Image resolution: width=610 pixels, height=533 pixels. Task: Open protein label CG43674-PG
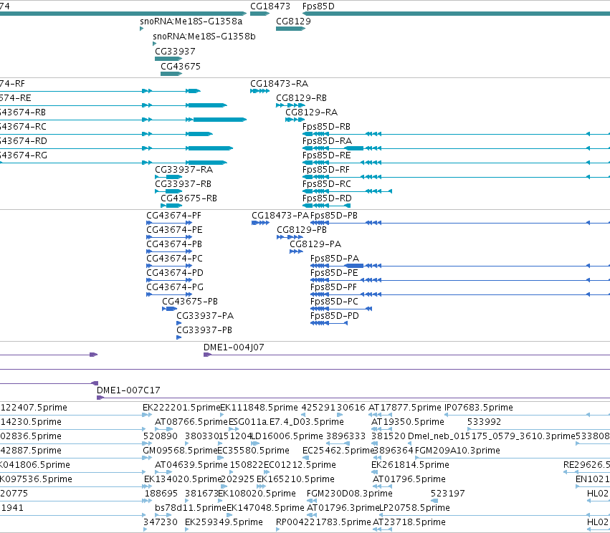175,287
